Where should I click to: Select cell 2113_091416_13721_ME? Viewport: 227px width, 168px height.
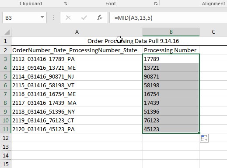click(x=77, y=68)
